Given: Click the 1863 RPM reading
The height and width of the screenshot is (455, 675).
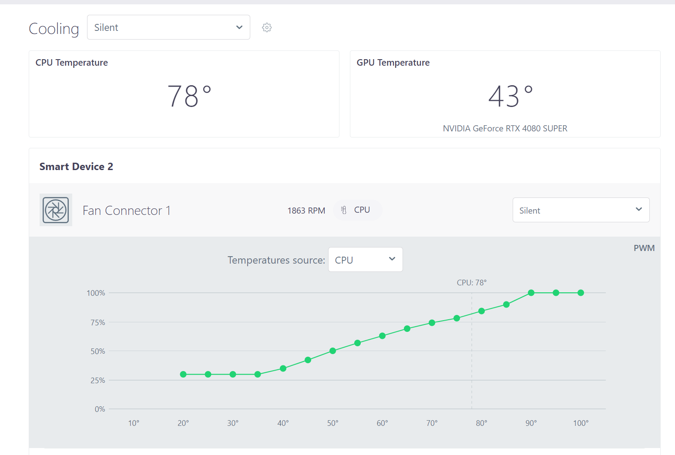Looking at the screenshot, I should (306, 211).
